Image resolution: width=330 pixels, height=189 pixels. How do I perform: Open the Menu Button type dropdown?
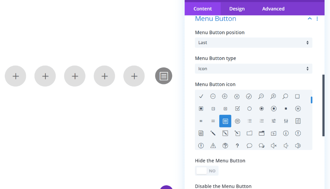pyautogui.click(x=253, y=68)
